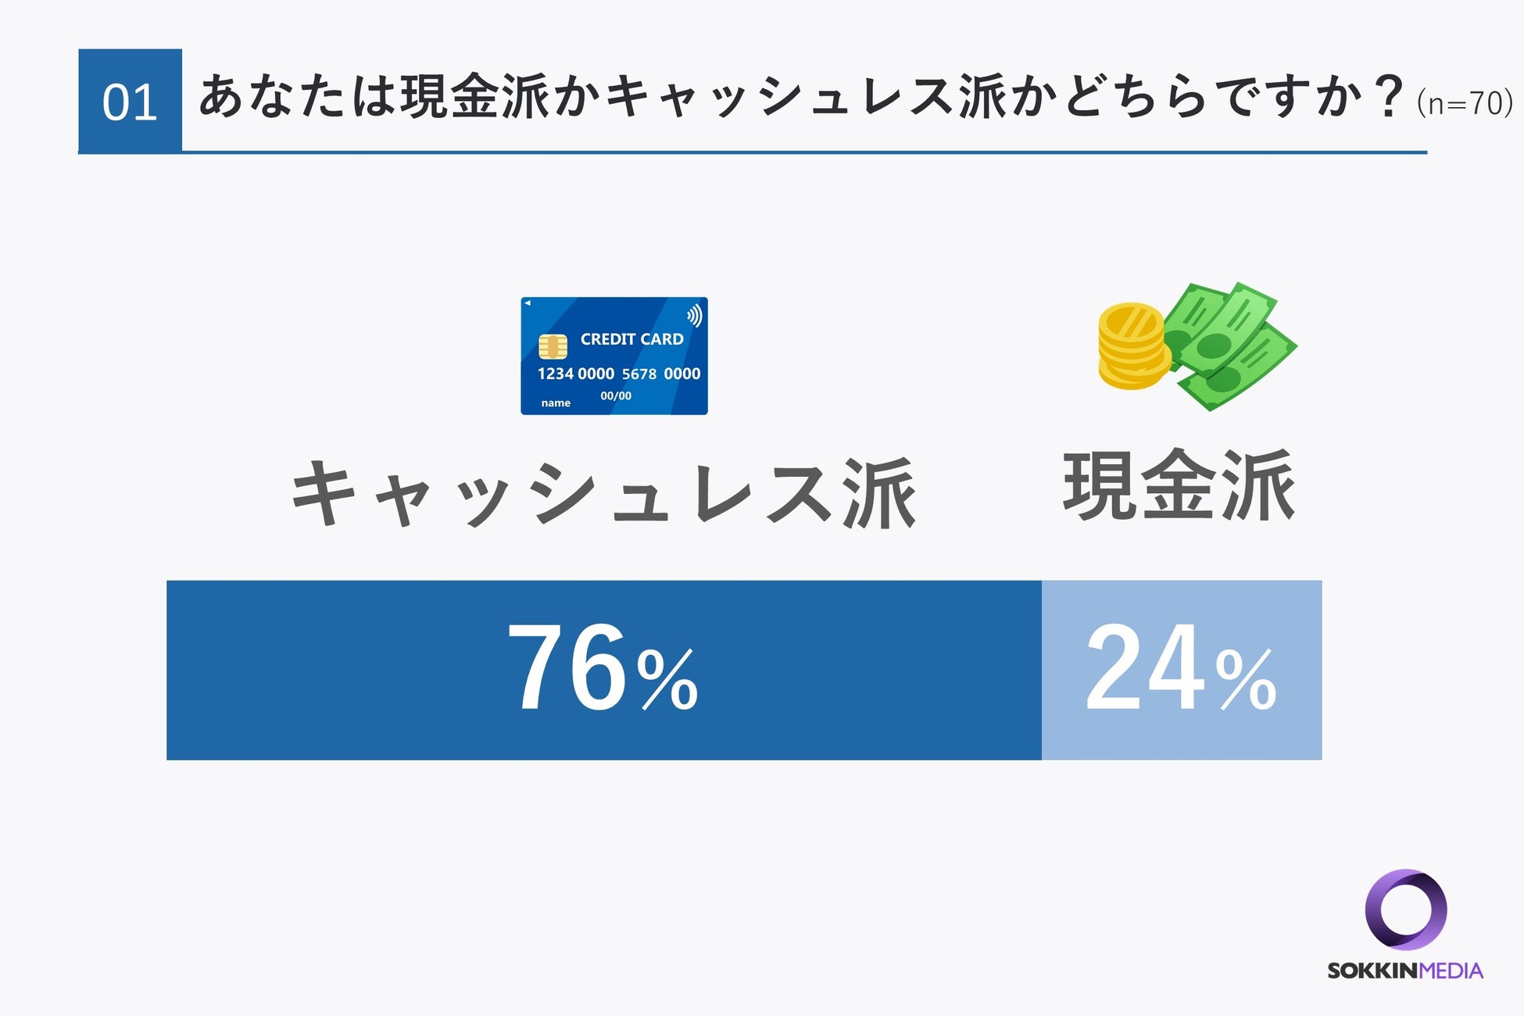The image size is (1524, 1016).
Task: Click the CREDIT CARD text on card
Action: coord(631,339)
